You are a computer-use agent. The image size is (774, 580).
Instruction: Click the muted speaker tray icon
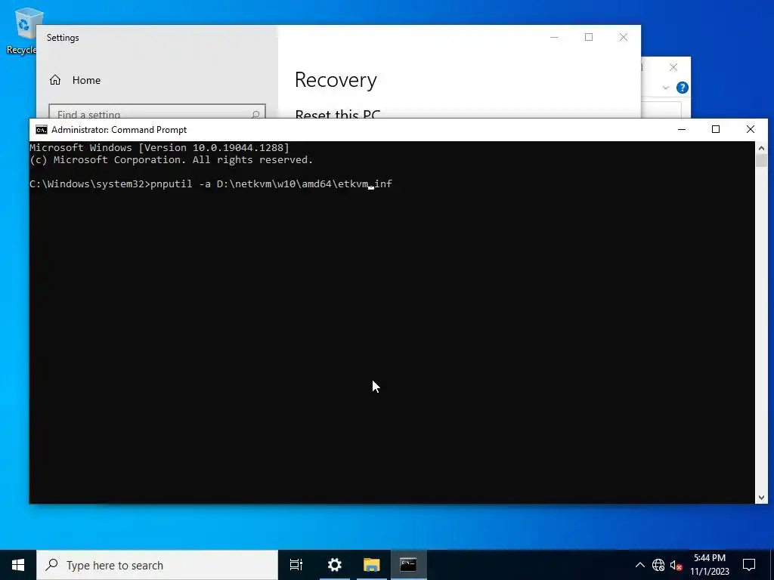point(676,565)
